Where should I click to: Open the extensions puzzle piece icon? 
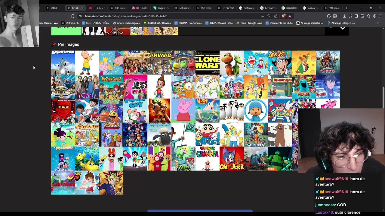[x=329, y=16]
